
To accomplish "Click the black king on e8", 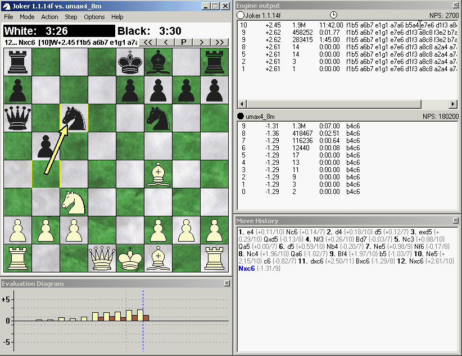I will click(130, 62).
